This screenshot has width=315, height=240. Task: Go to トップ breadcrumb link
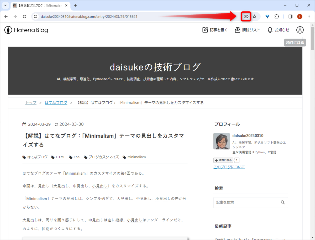[x=31, y=103]
